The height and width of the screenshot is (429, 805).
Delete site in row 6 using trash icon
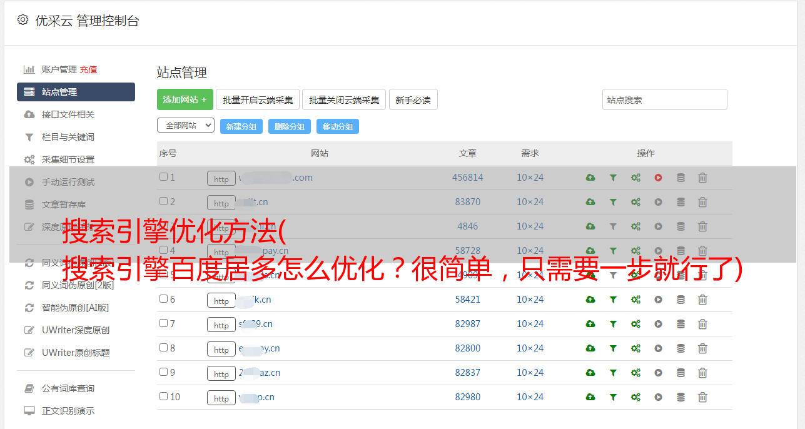(702, 300)
